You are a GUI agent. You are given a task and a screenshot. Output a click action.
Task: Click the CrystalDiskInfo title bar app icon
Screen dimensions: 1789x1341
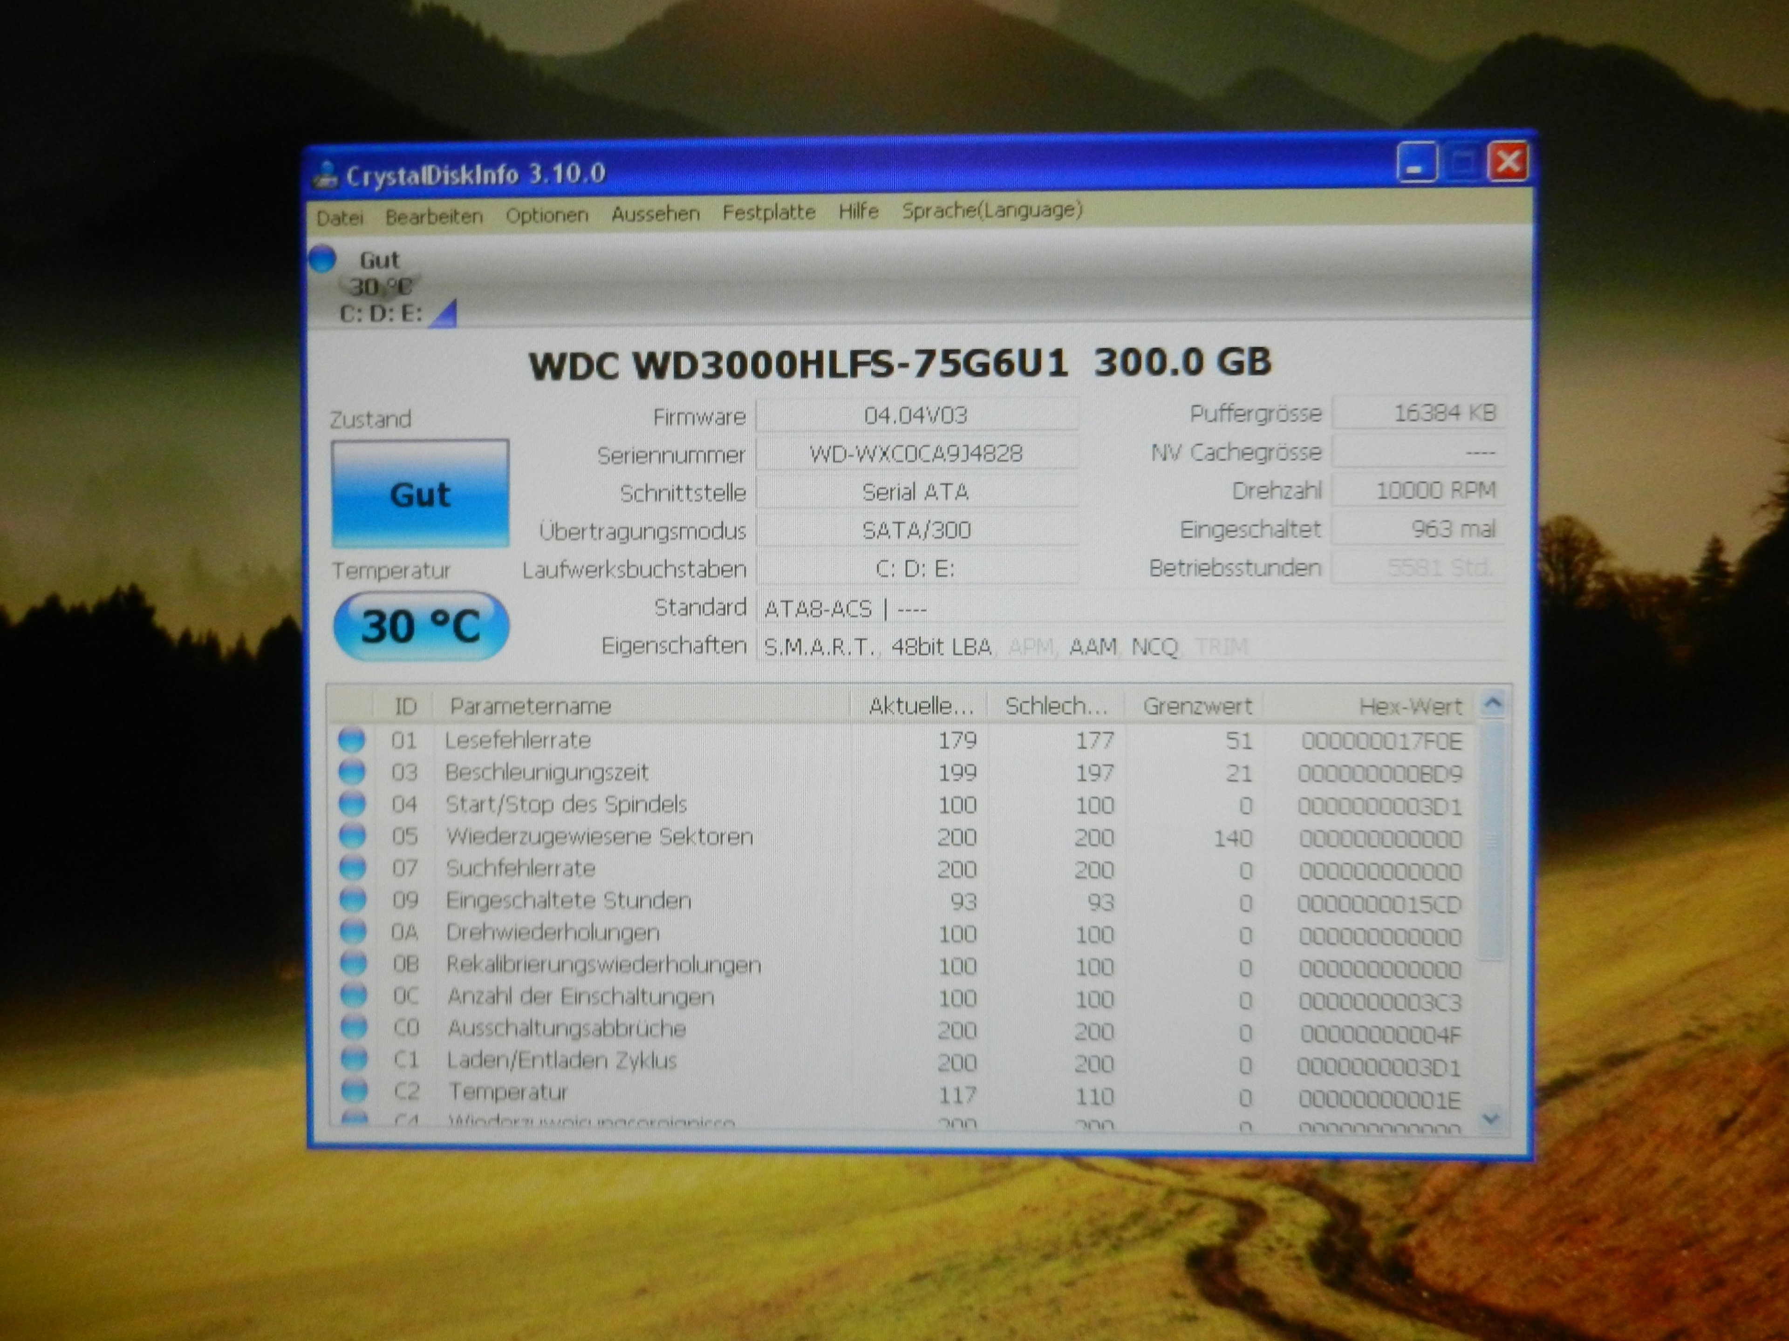pyautogui.click(x=326, y=176)
